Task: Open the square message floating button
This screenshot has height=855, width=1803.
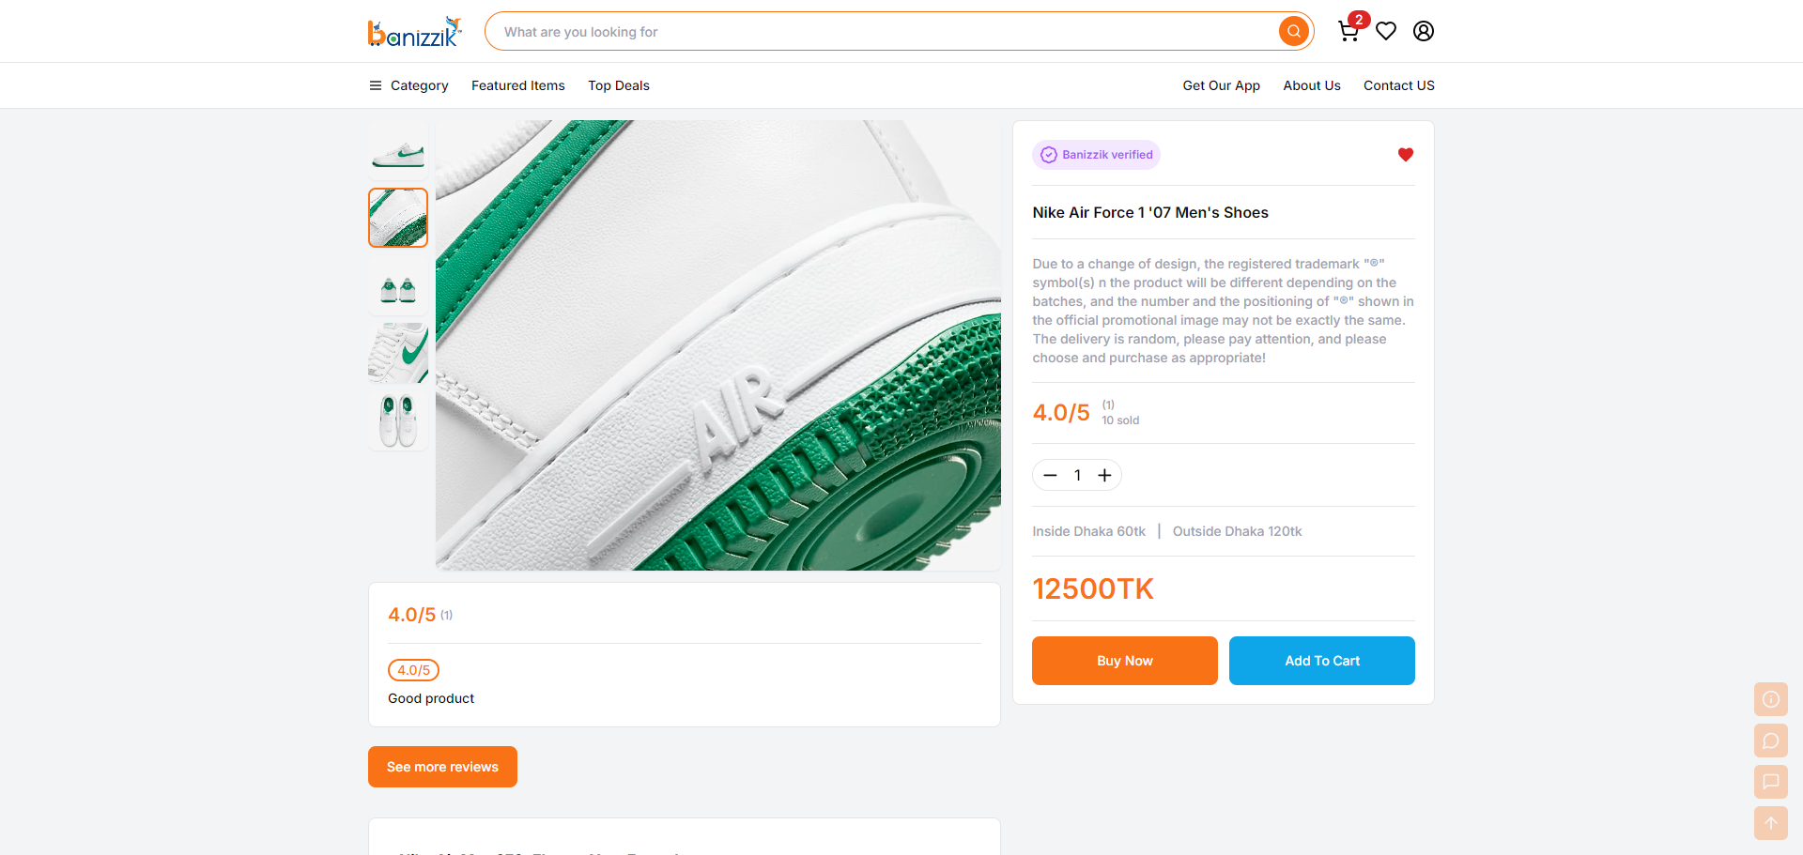Action: pyautogui.click(x=1771, y=782)
